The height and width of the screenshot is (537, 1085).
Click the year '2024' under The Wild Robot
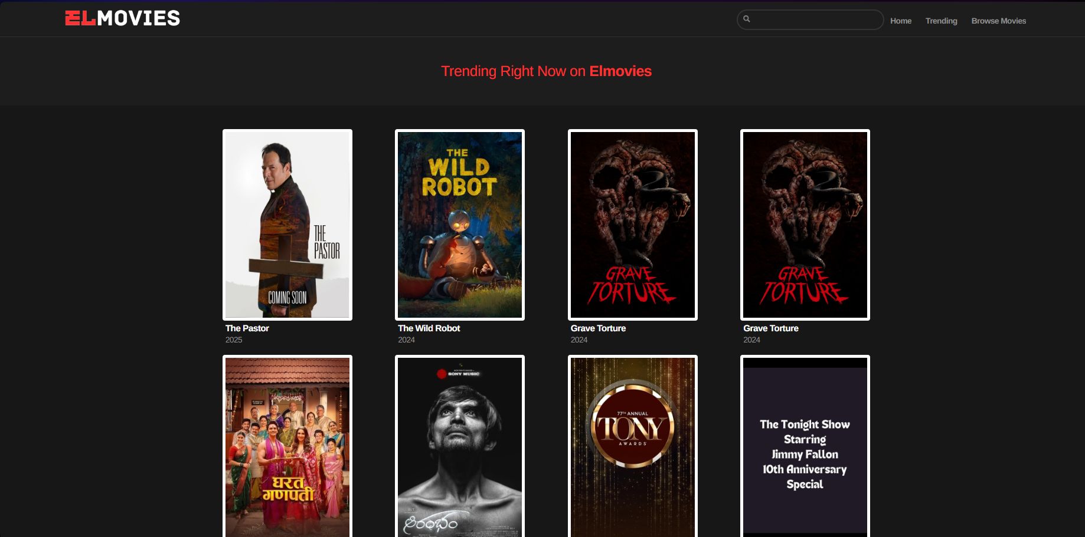click(407, 340)
